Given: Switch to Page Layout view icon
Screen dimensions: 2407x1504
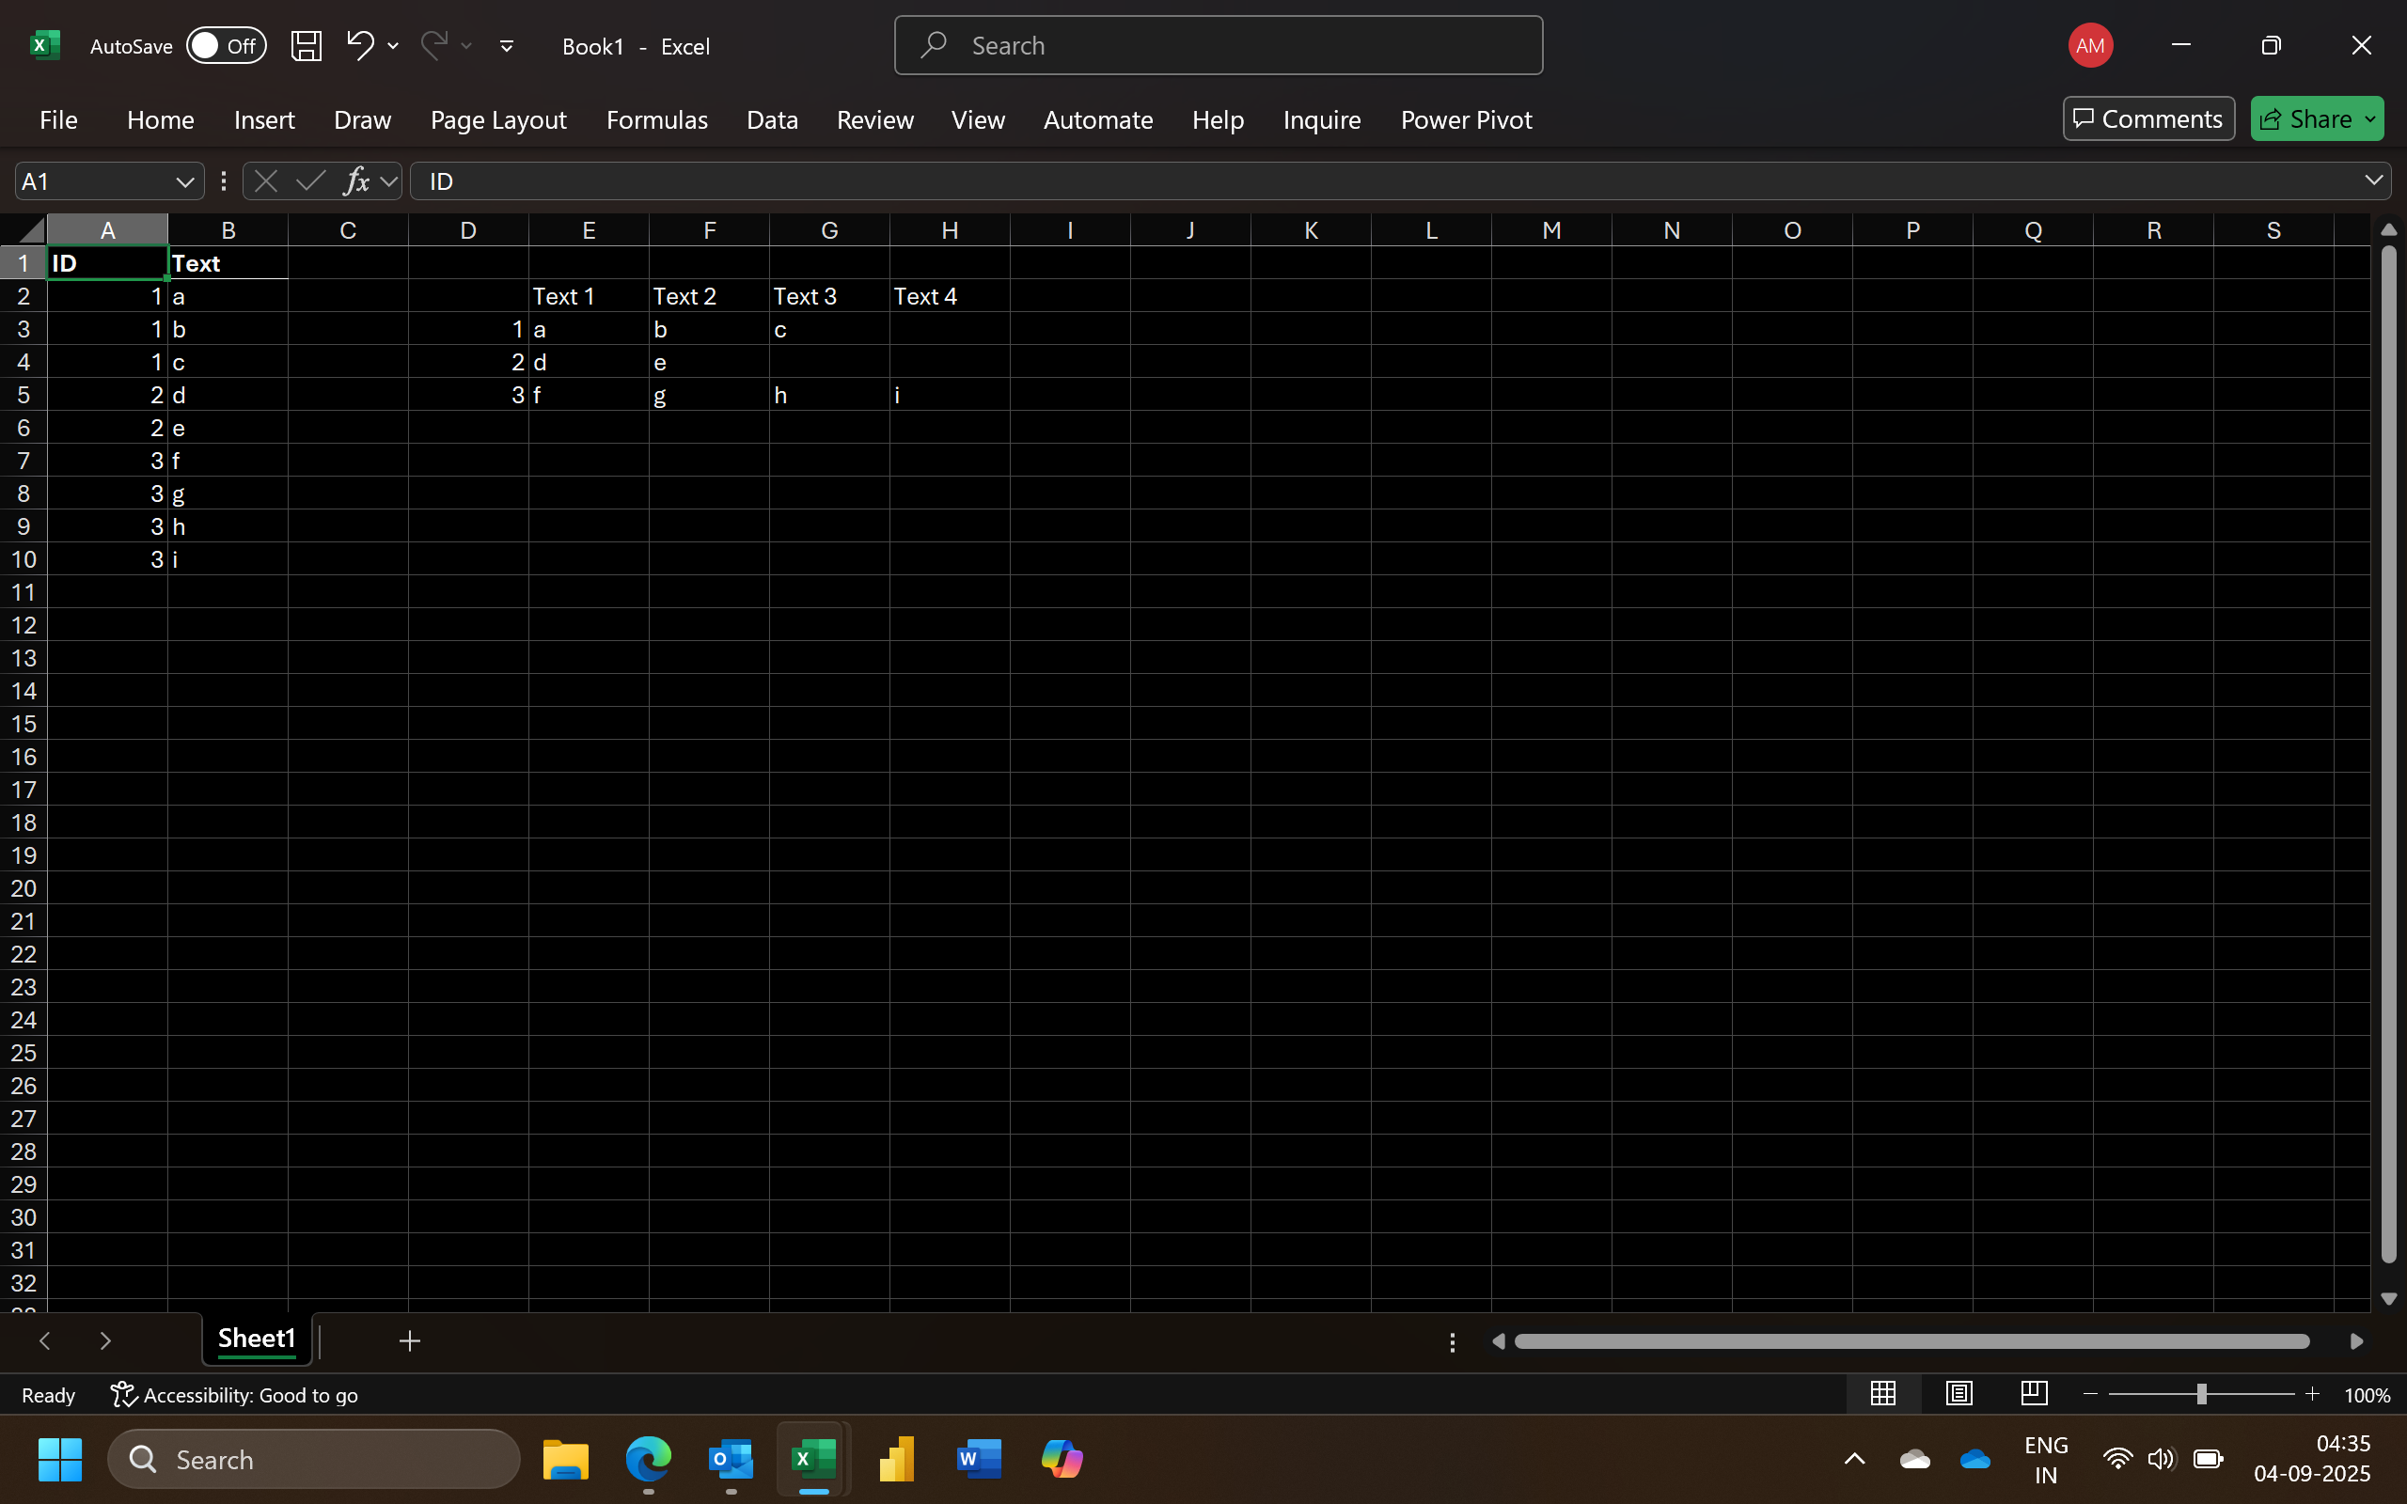Looking at the screenshot, I should tap(1959, 1394).
